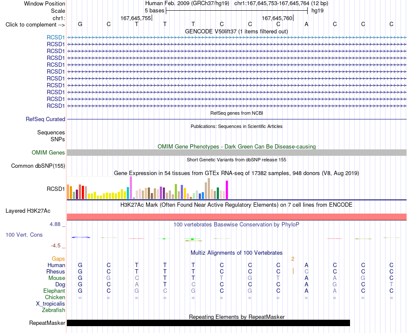Open the 100 vertebrates Basewise Conservation title
This screenshot has width=407, height=333.
236,225
